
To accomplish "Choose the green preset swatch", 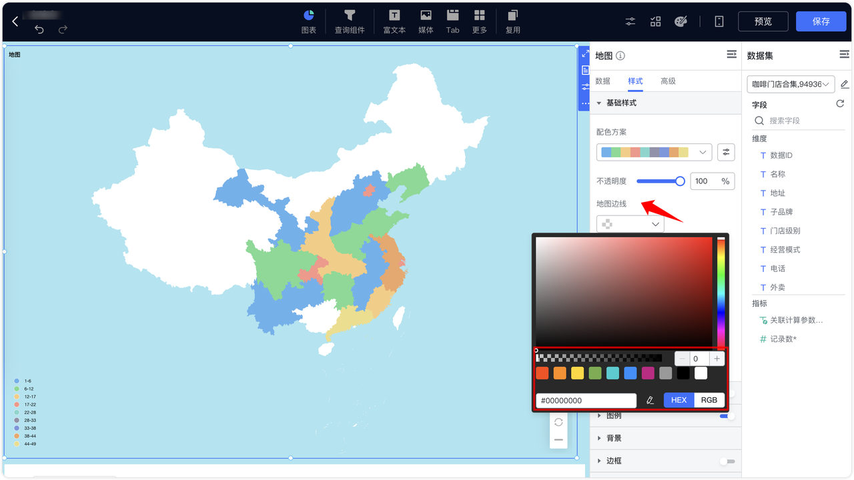I will [x=595, y=373].
